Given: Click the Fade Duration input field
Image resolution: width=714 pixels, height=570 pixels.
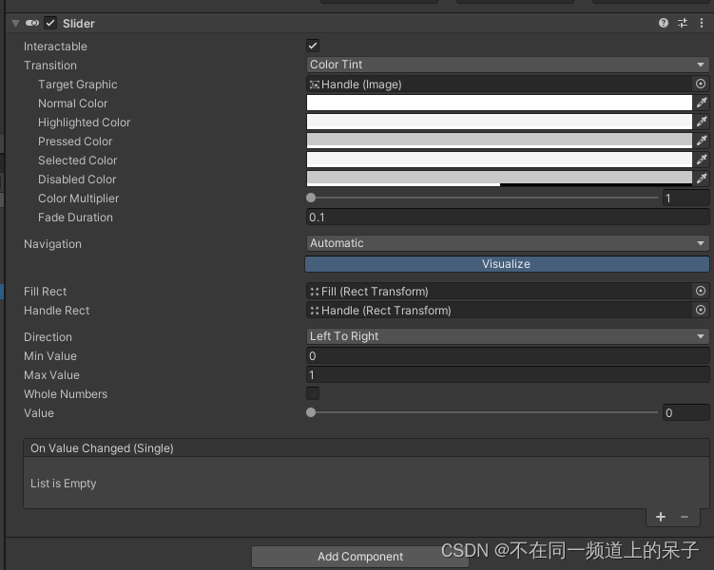Looking at the screenshot, I should [x=508, y=218].
